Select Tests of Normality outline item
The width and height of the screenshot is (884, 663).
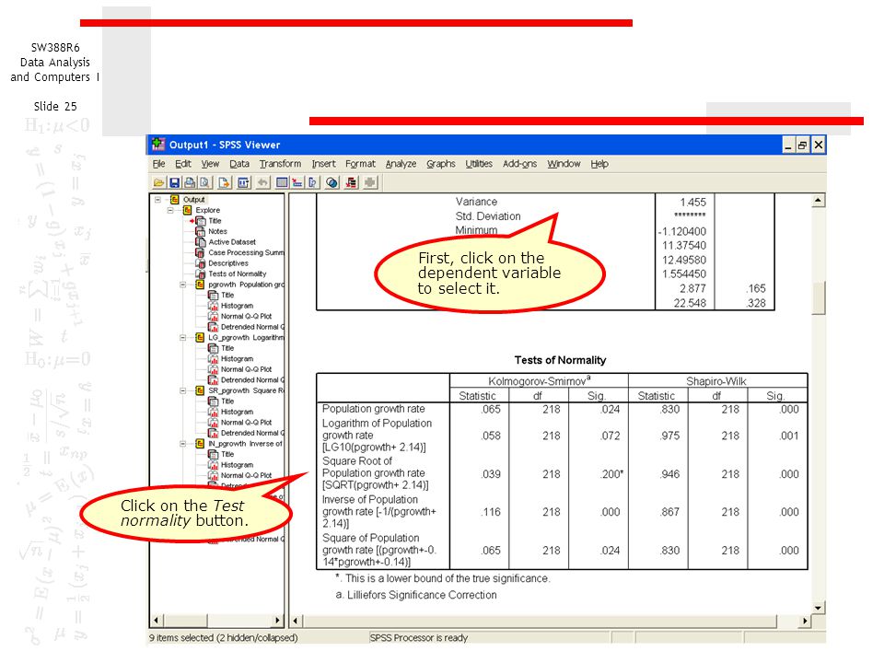tap(238, 274)
